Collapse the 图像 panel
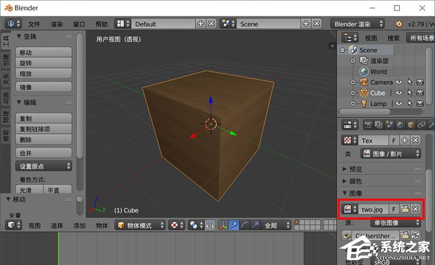 (x=344, y=193)
